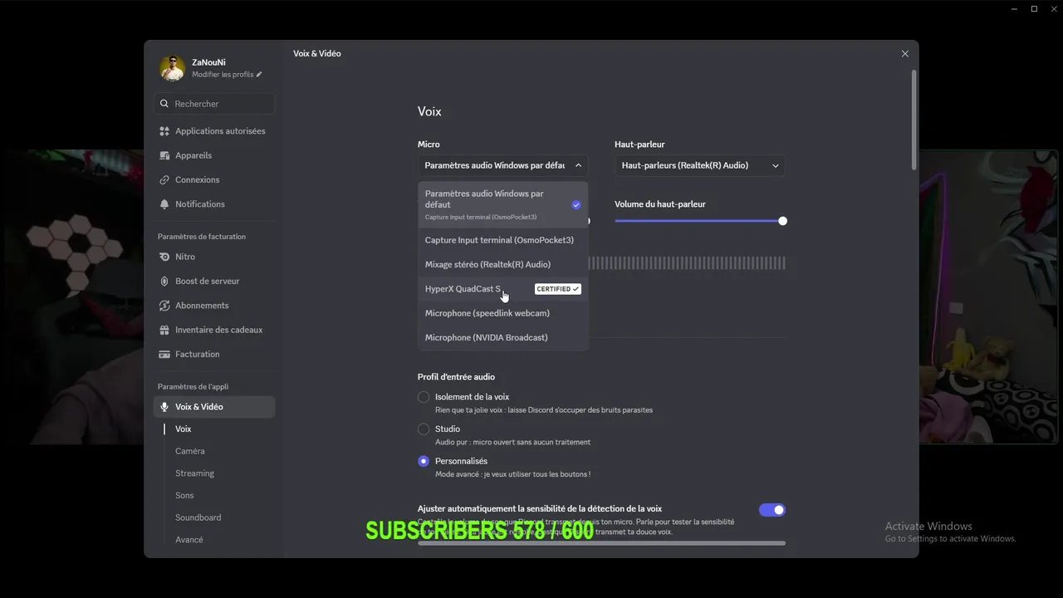Open Facturation page
The width and height of the screenshot is (1063, 598).
click(x=214, y=354)
